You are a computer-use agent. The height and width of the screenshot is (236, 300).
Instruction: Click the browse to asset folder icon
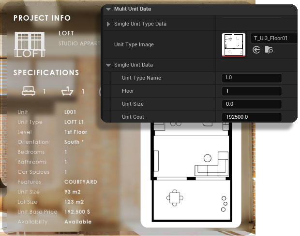pyautogui.click(x=269, y=50)
